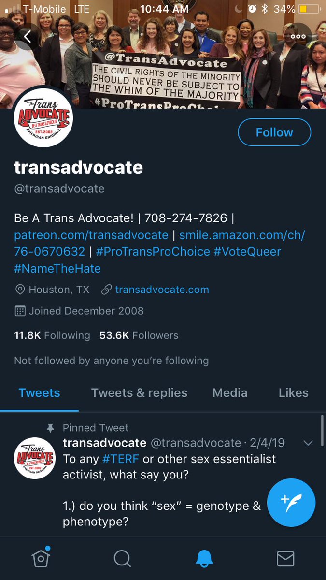The height and width of the screenshot is (580, 326).
Task: Follow the transadvocate account
Action: tap(274, 132)
